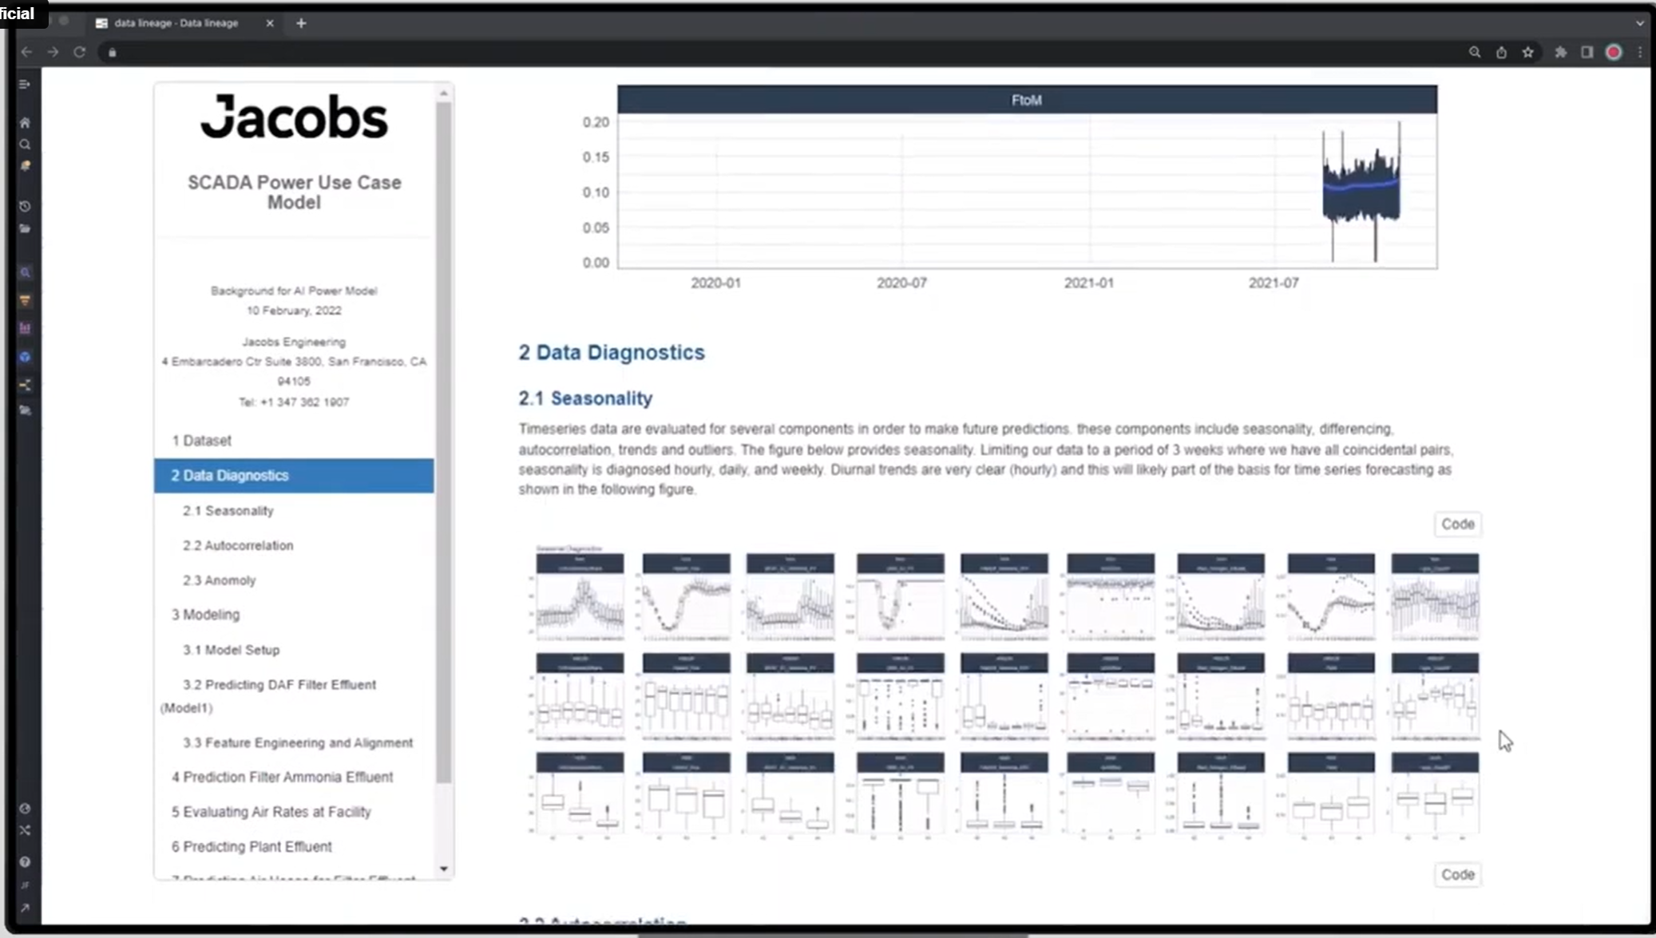
Task: Open the browser extensions puzzle icon
Action: pos(1560,52)
